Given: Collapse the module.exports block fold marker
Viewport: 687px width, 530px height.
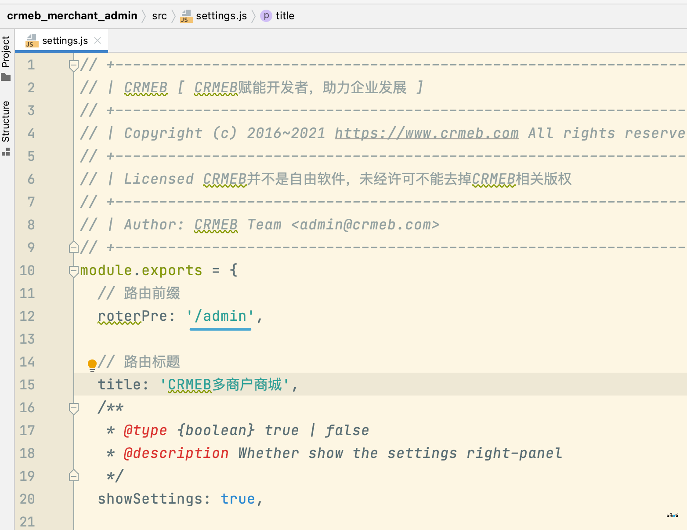Looking at the screenshot, I should (74, 271).
